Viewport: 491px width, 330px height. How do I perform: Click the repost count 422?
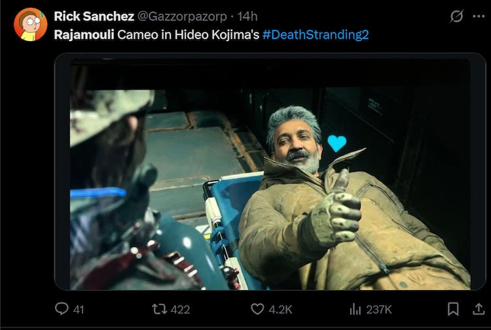180,309
